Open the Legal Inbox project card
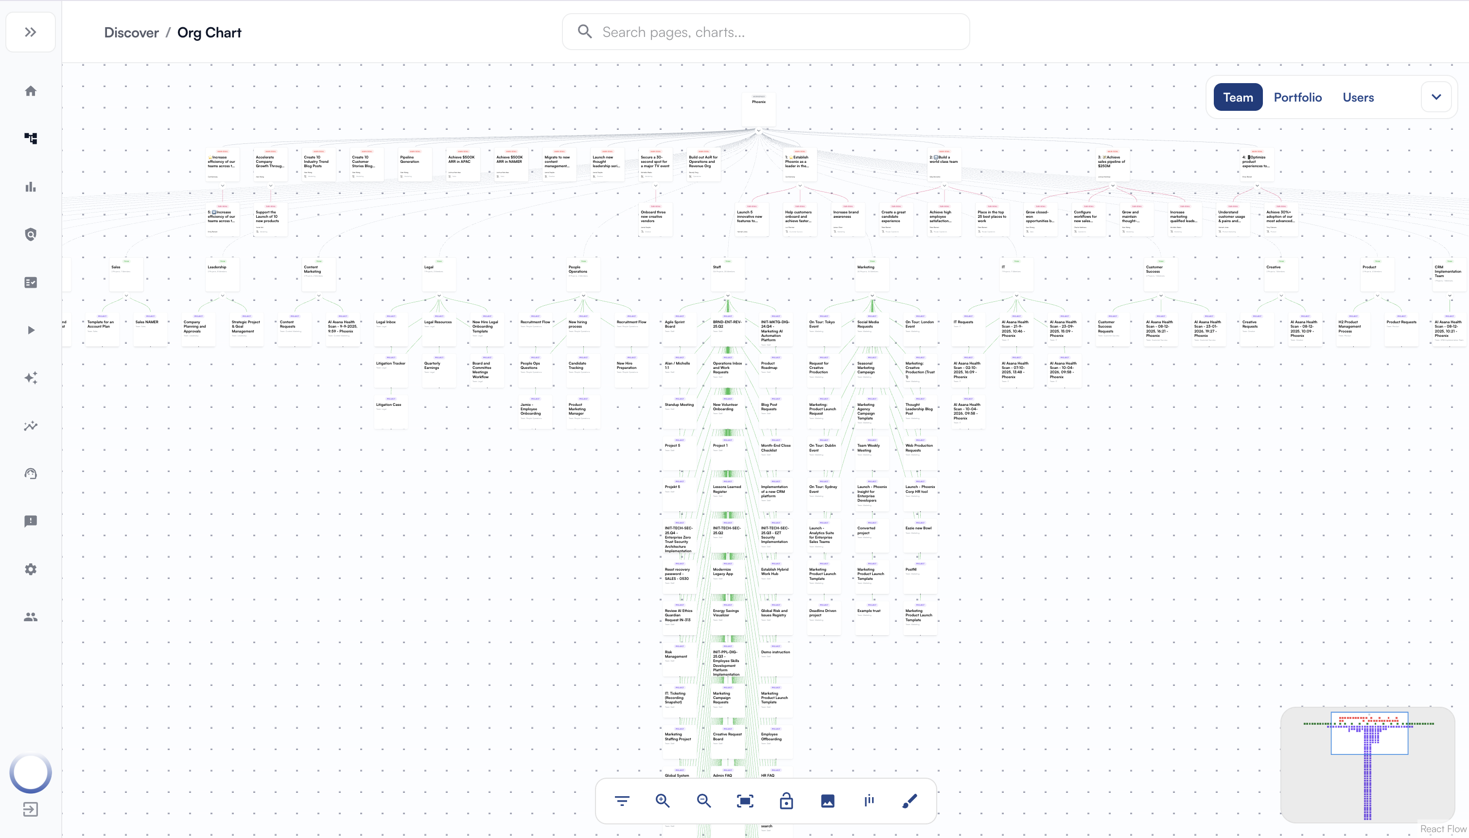 (x=391, y=331)
